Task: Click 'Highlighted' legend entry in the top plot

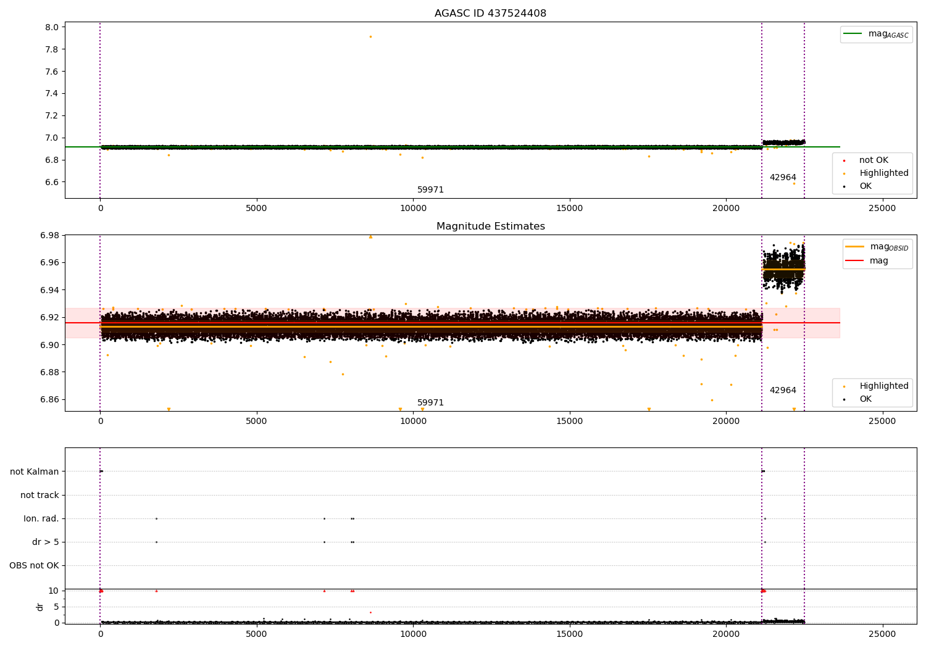Action: (875, 173)
